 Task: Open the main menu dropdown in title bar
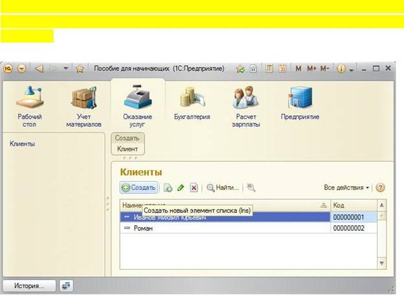tap(23, 68)
